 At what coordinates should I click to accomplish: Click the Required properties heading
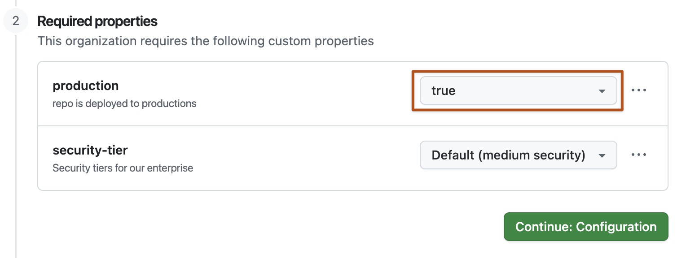tap(97, 21)
